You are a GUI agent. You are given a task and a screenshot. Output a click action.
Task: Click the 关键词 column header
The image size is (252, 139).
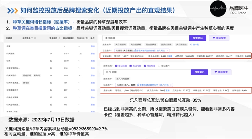pos(9,38)
